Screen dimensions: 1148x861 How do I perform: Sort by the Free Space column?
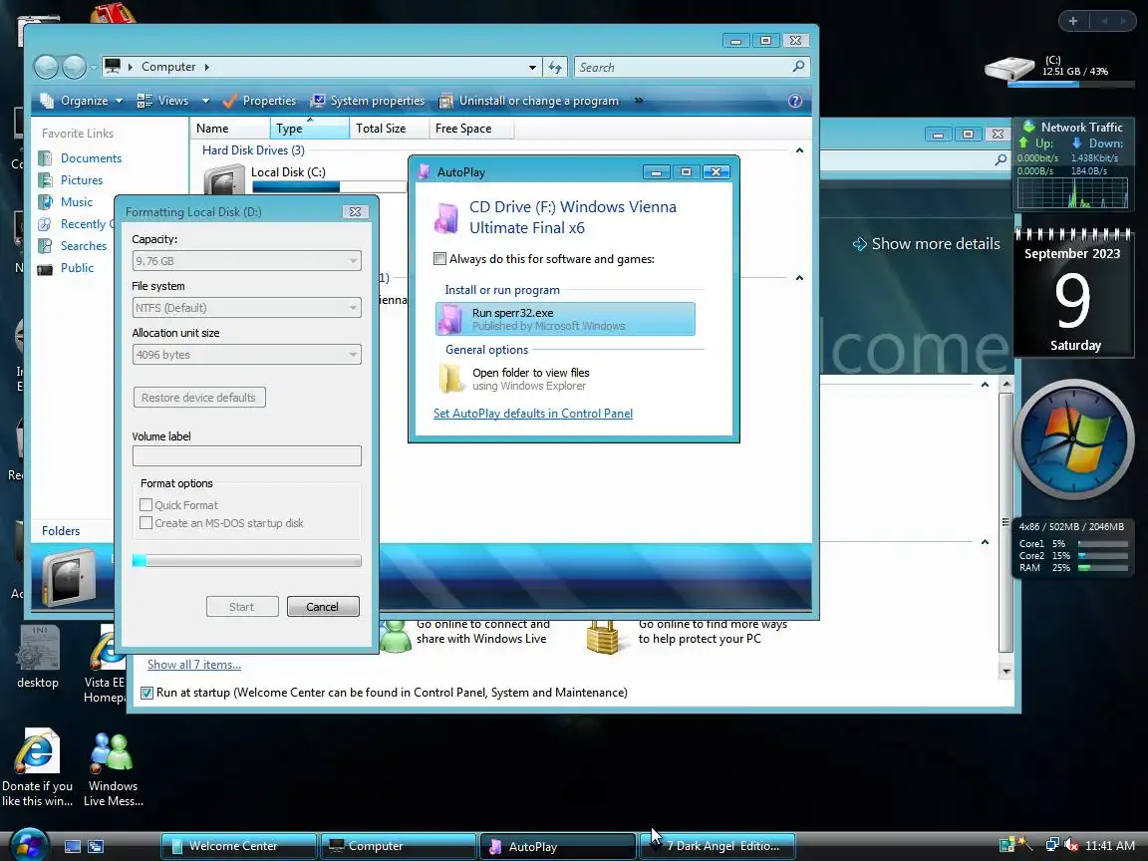[x=471, y=129]
